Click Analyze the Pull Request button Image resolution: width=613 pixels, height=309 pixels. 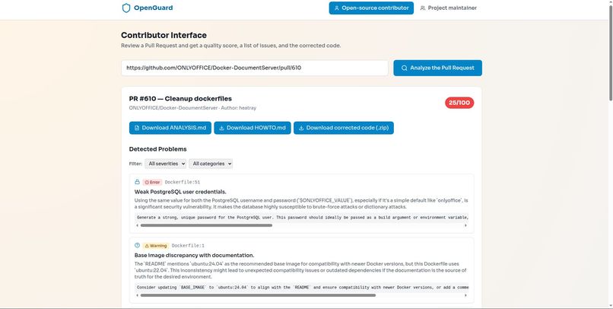click(x=437, y=68)
